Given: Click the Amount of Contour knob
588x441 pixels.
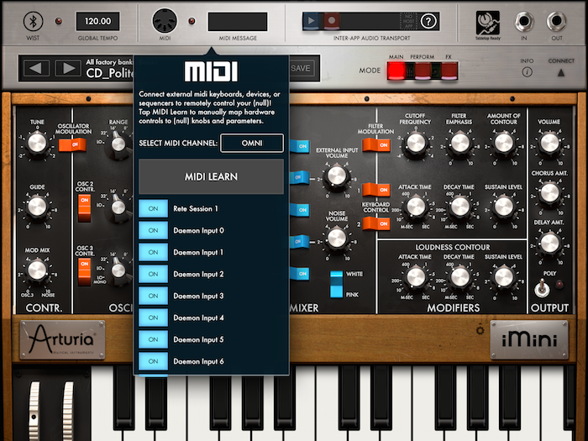Looking at the screenshot, I should pyautogui.click(x=504, y=143).
